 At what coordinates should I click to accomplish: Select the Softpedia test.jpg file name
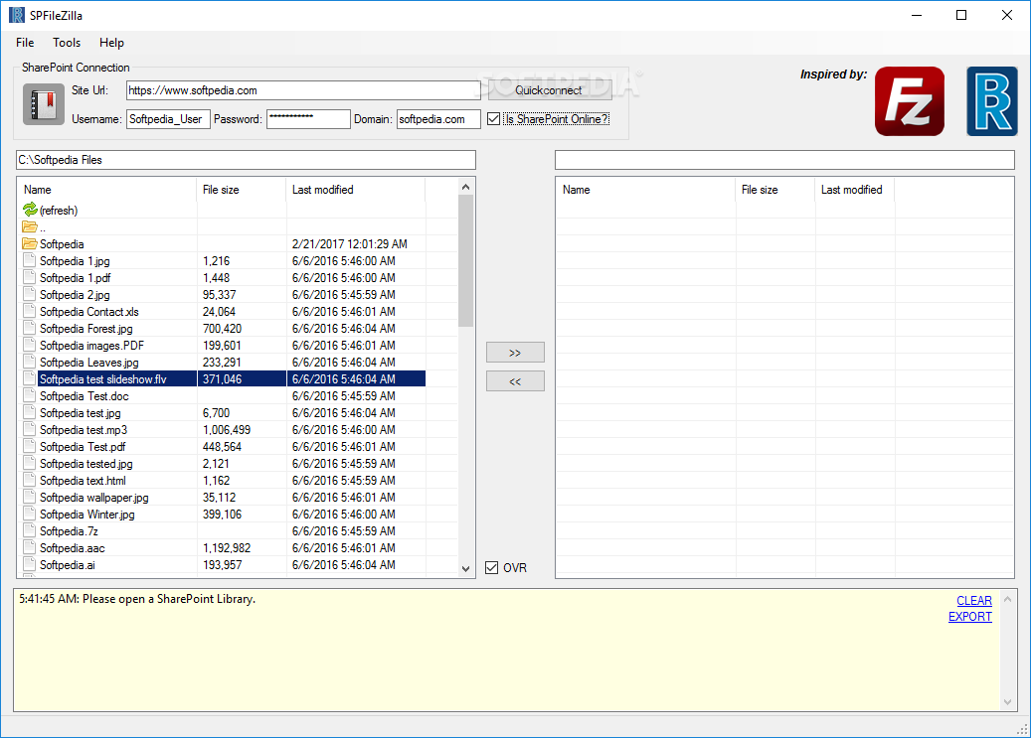tap(81, 412)
